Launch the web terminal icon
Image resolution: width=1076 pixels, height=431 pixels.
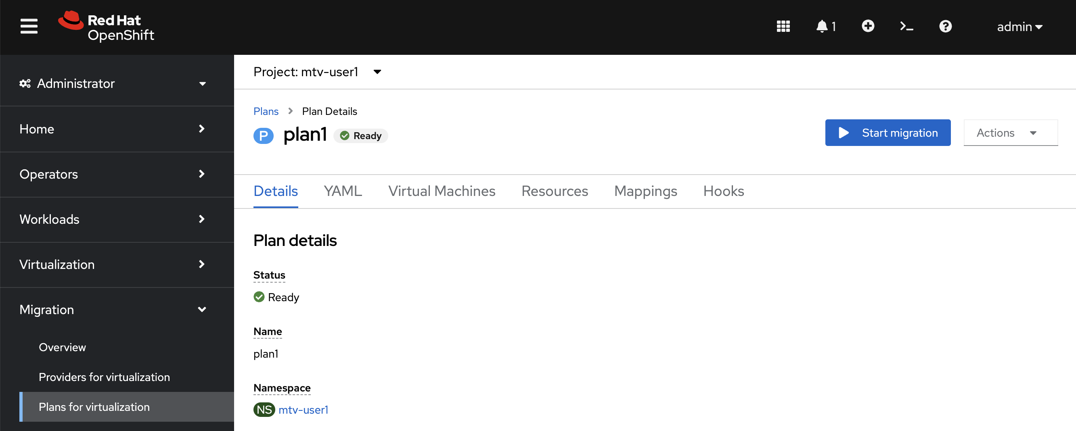tap(906, 26)
